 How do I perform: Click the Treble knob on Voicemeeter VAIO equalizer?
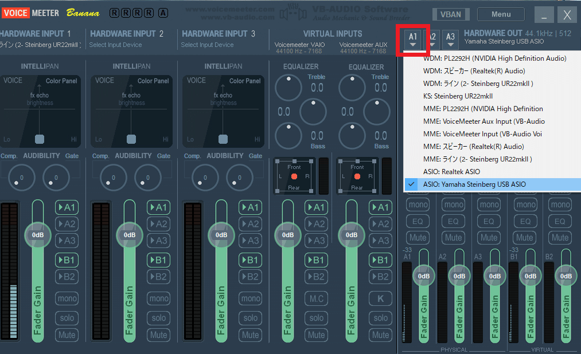pos(288,88)
